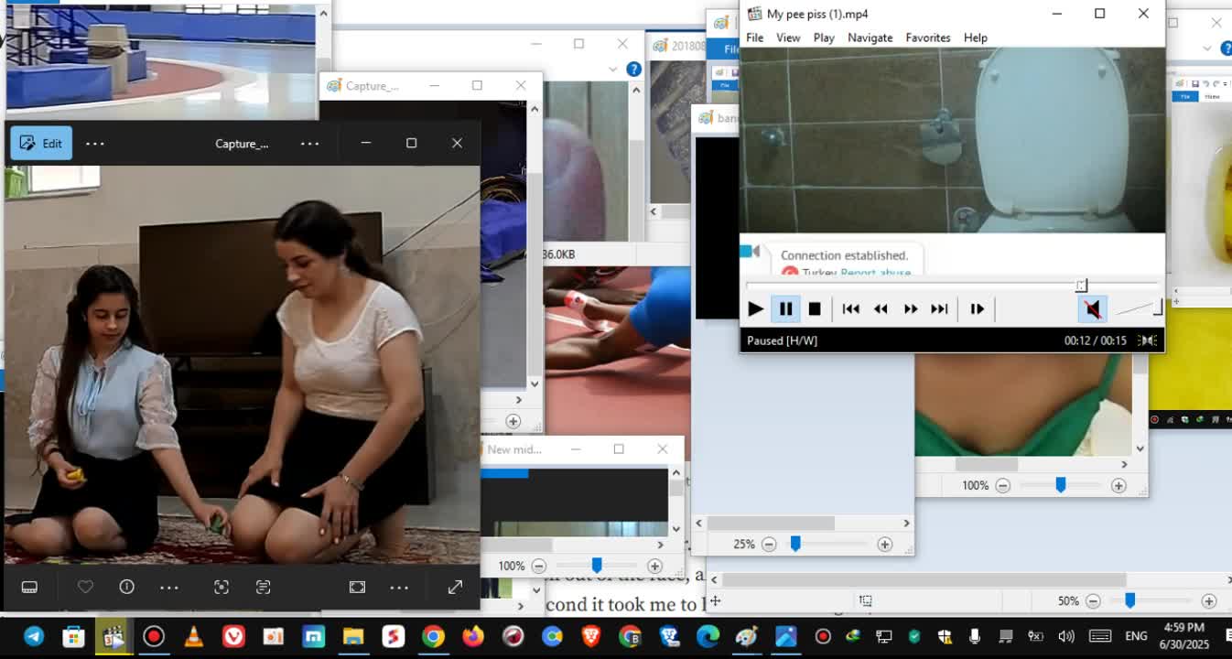Open the three-dot menu next to the info icon
The width and height of the screenshot is (1232, 659).
click(169, 588)
